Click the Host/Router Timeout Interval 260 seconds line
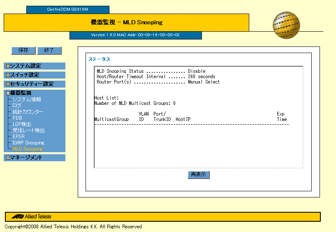This screenshot has height=232, width=336. tap(156, 77)
